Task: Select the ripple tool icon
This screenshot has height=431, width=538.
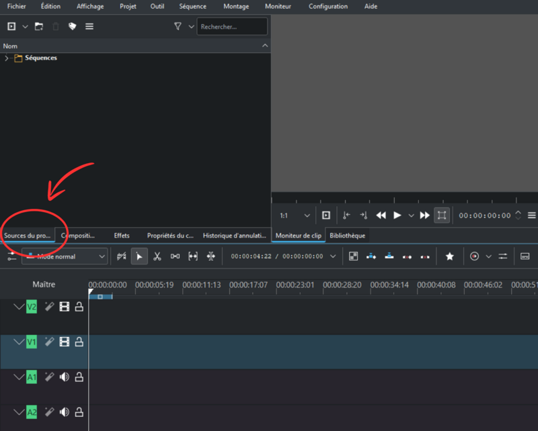Action: point(210,256)
